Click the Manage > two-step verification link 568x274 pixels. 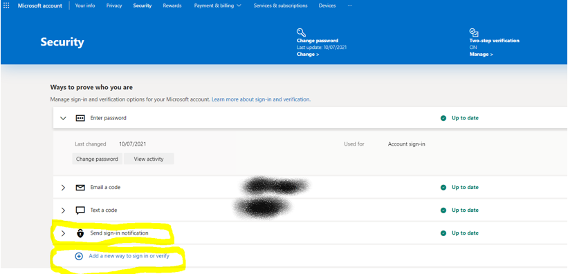coord(481,55)
